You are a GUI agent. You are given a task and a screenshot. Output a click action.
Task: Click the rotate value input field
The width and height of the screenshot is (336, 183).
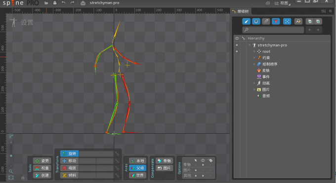click(x=96, y=154)
